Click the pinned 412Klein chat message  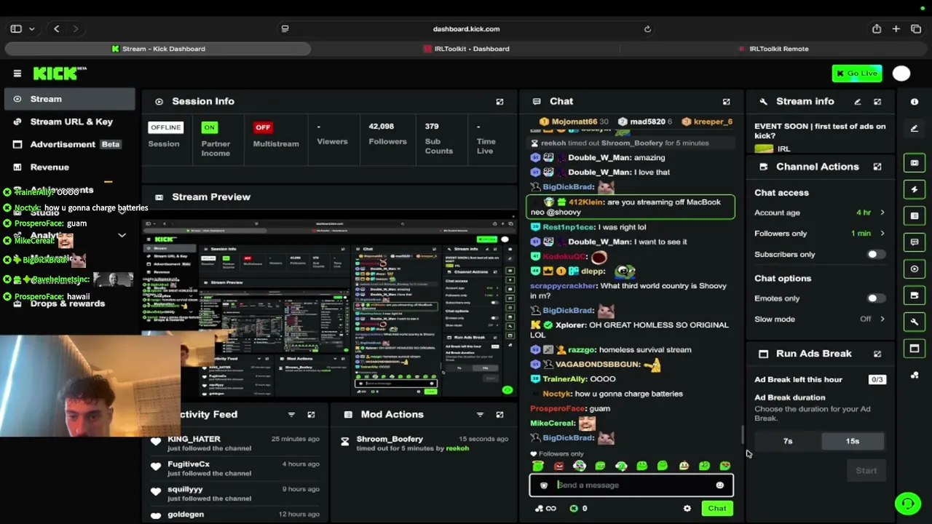[631, 207]
